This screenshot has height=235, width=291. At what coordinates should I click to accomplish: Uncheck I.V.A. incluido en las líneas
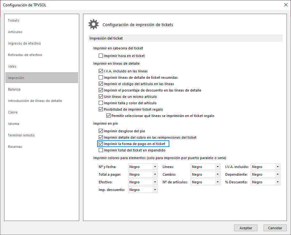pyautogui.click(x=101, y=71)
